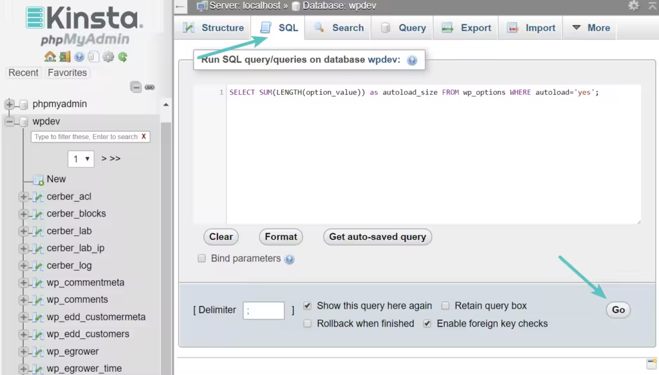Viewport: 659px width, 375px height.
Task: Click the wp_commentmeta table icon
Action: pos(38,282)
